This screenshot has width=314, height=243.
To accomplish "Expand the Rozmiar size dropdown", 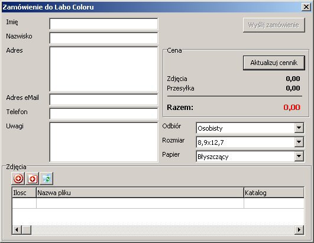I will tap(299, 142).
